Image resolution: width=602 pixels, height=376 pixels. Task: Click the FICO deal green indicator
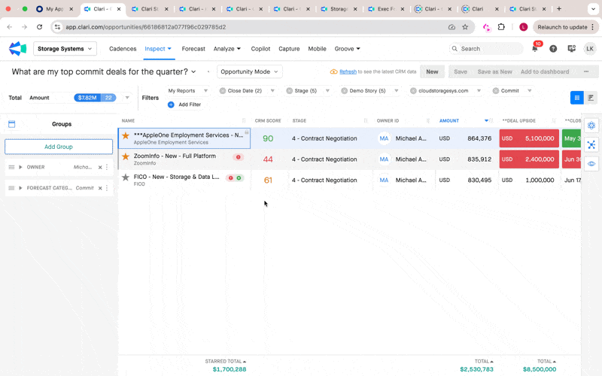[x=239, y=177]
